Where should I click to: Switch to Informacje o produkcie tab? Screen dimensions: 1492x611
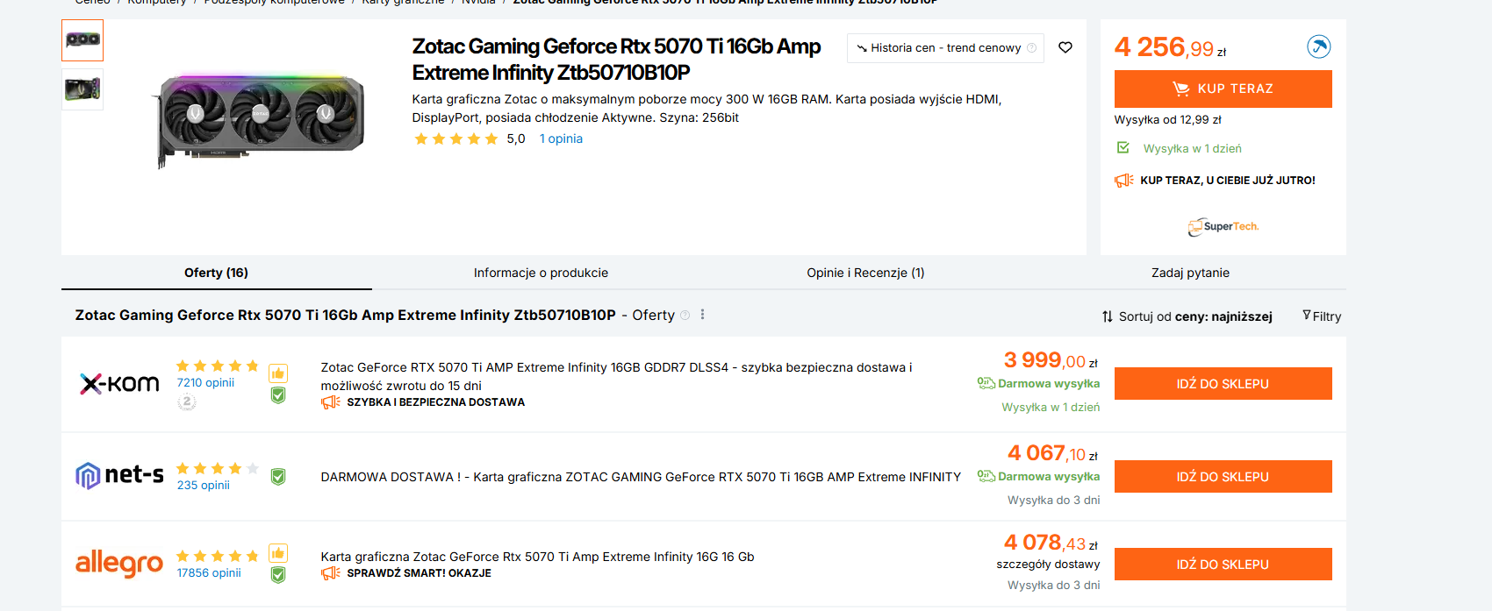tap(541, 273)
